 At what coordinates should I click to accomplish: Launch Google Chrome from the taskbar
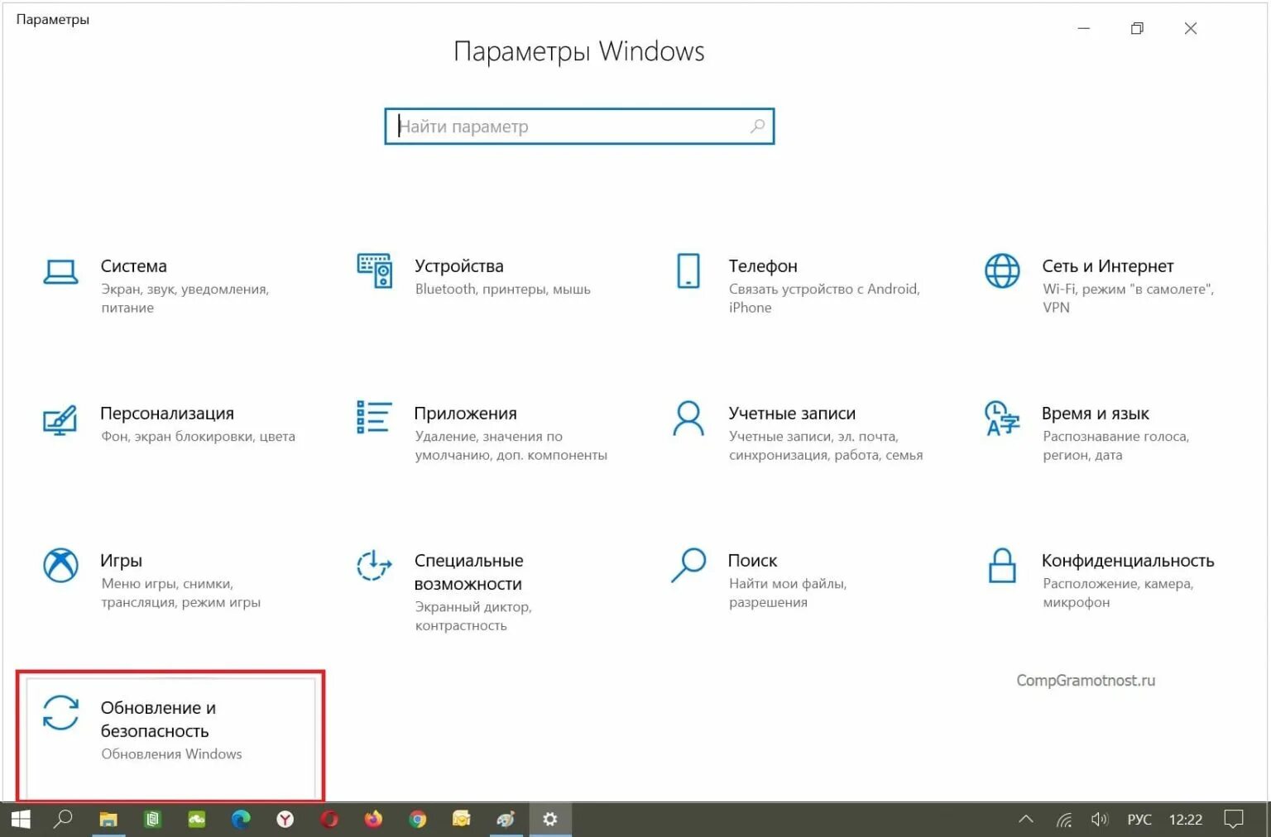pyautogui.click(x=418, y=820)
